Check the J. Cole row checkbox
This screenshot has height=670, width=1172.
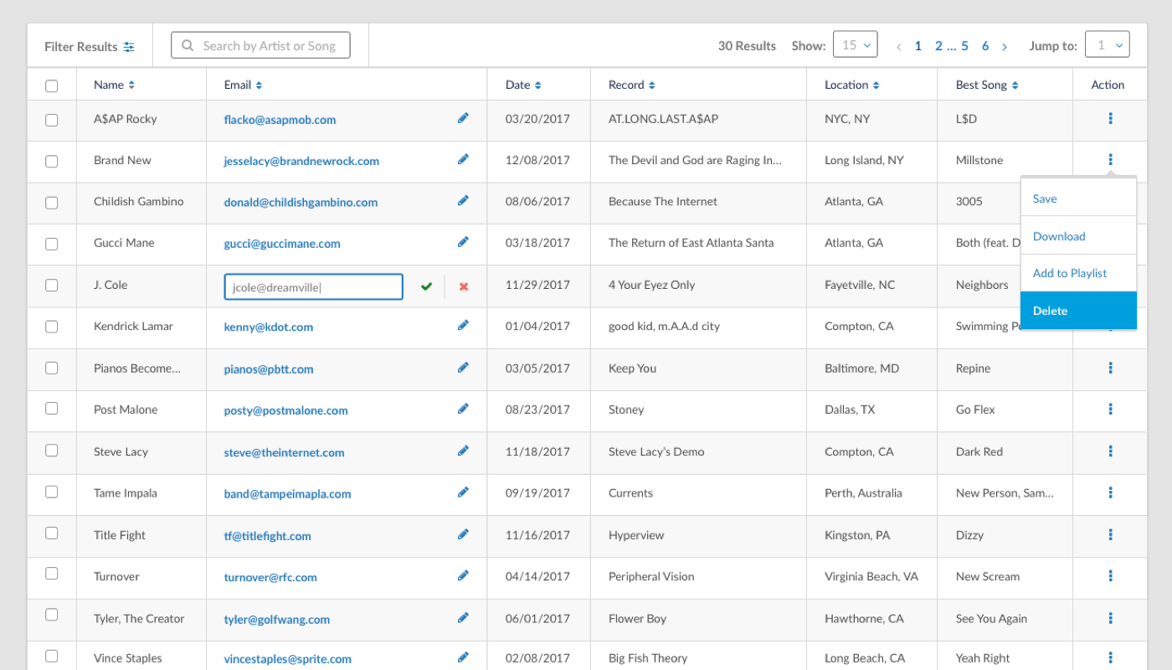[52, 285]
